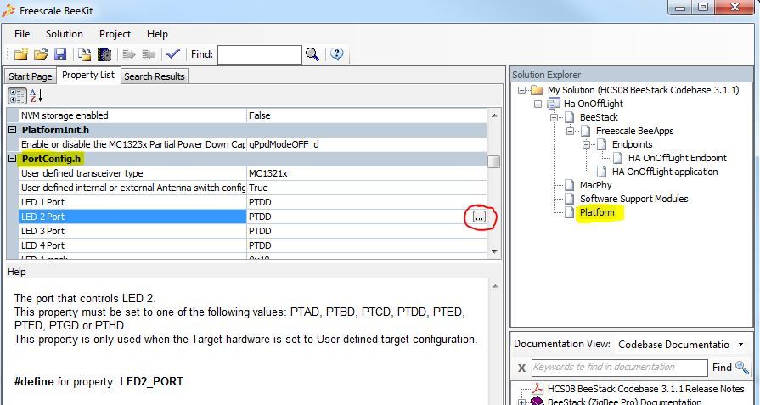Collapse the My Solution tree node
This screenshot has height=405, width=760.
522,90
